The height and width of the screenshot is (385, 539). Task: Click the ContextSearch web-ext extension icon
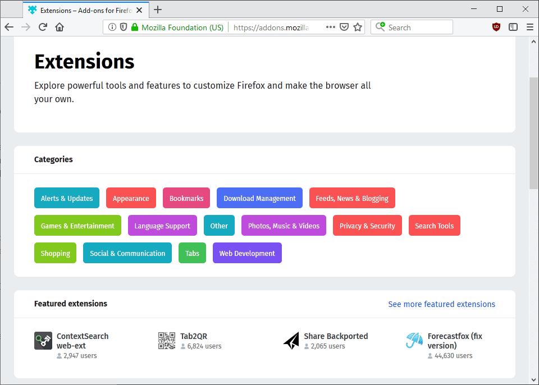pos(43,340)
